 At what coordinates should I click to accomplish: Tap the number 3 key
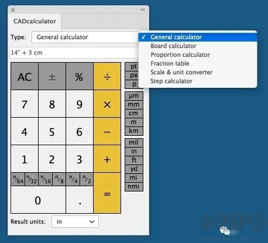point(80,159)
